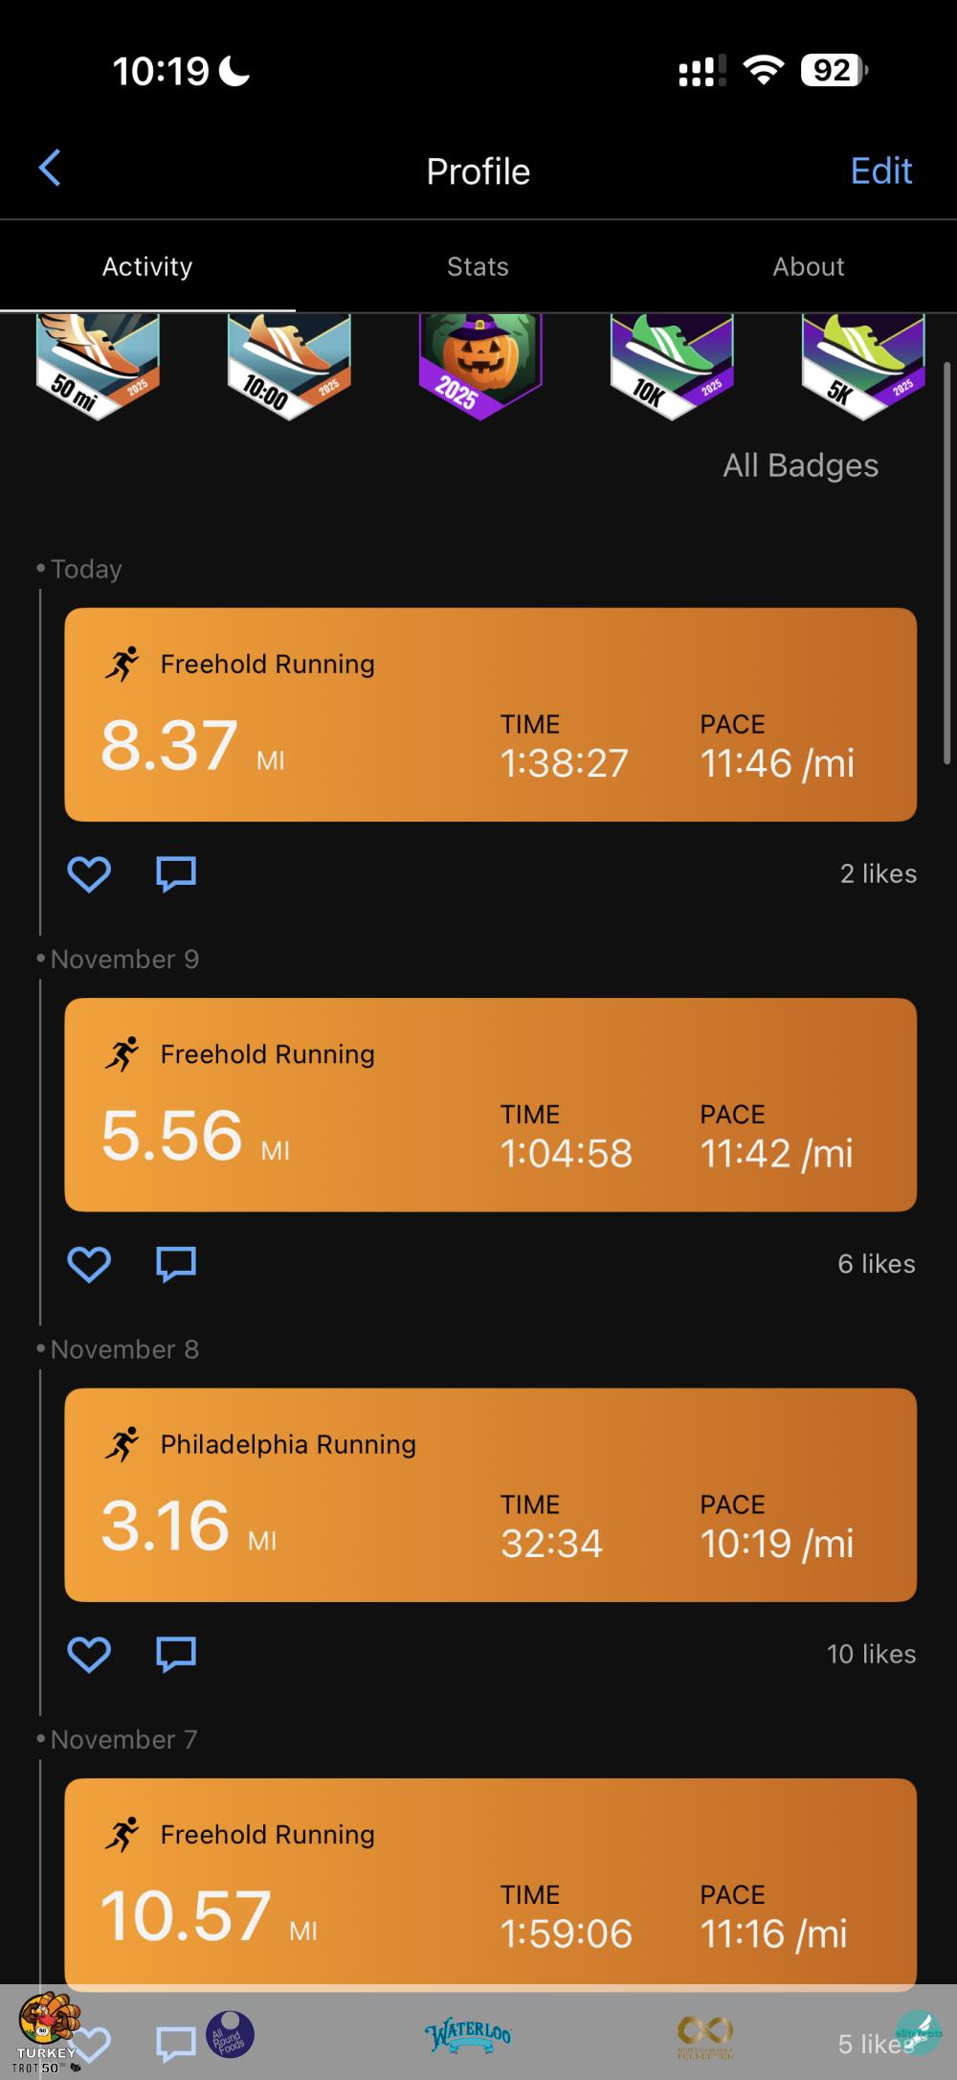Open the 10K badge
This screenshot has height=2080, width=957.
pyautogui.click(x=671, y=366)
